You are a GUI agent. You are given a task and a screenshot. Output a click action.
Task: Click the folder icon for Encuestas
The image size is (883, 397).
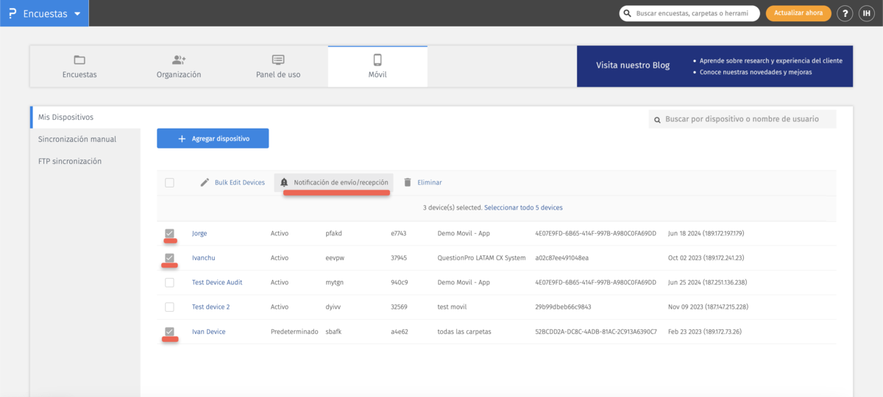(x=79, y=60)
